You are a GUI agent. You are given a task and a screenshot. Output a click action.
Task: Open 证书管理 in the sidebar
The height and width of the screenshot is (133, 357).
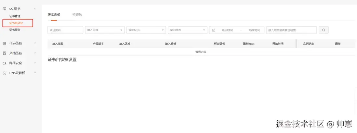(x=15, y=16)
